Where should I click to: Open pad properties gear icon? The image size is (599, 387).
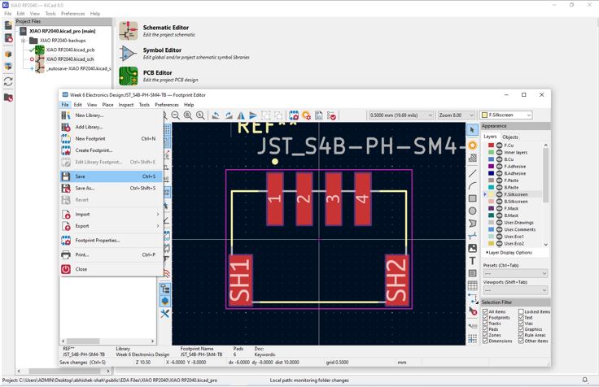(x=306, y=115)
